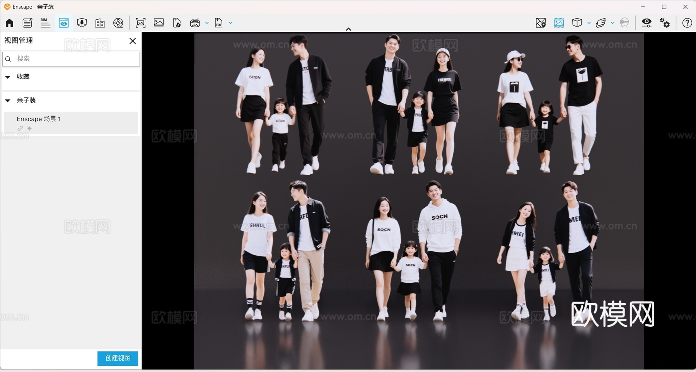Viewport: 696px width, 372px height.
Task: Open the cube view mode dropdown
Action: (589, 23)
